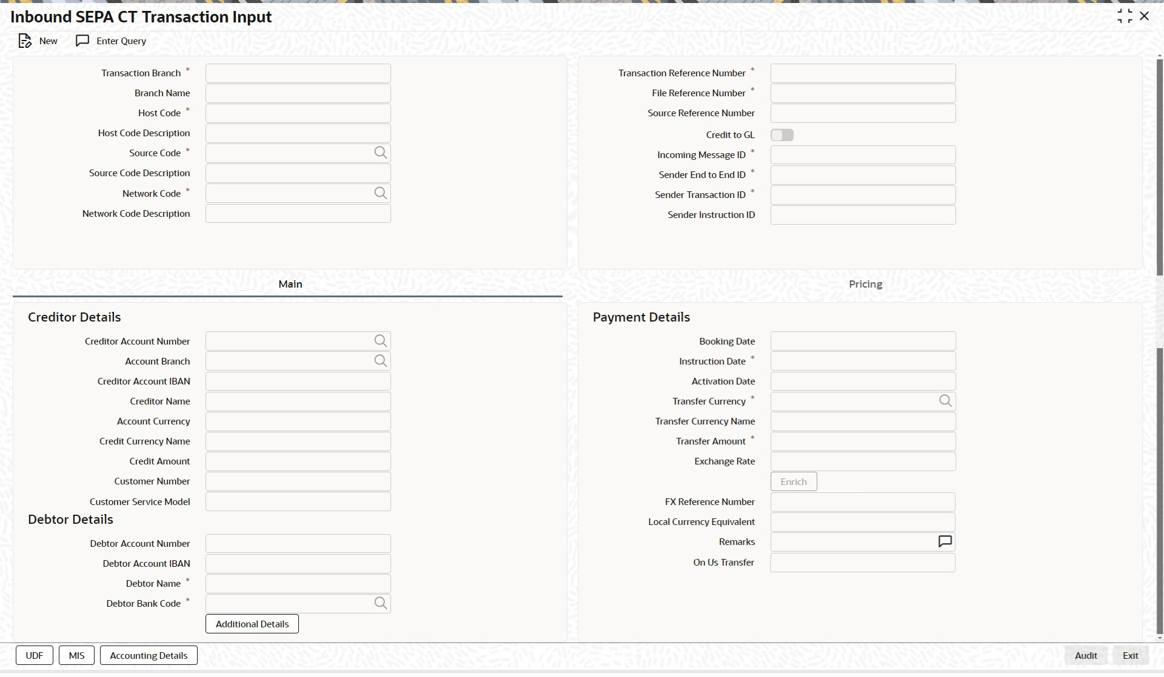
Task: Open Source Code lookup search icon
Action: 380,153
